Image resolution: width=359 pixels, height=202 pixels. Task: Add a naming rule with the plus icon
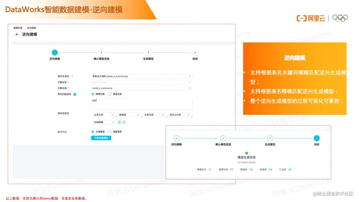click(x=119, y=122)
